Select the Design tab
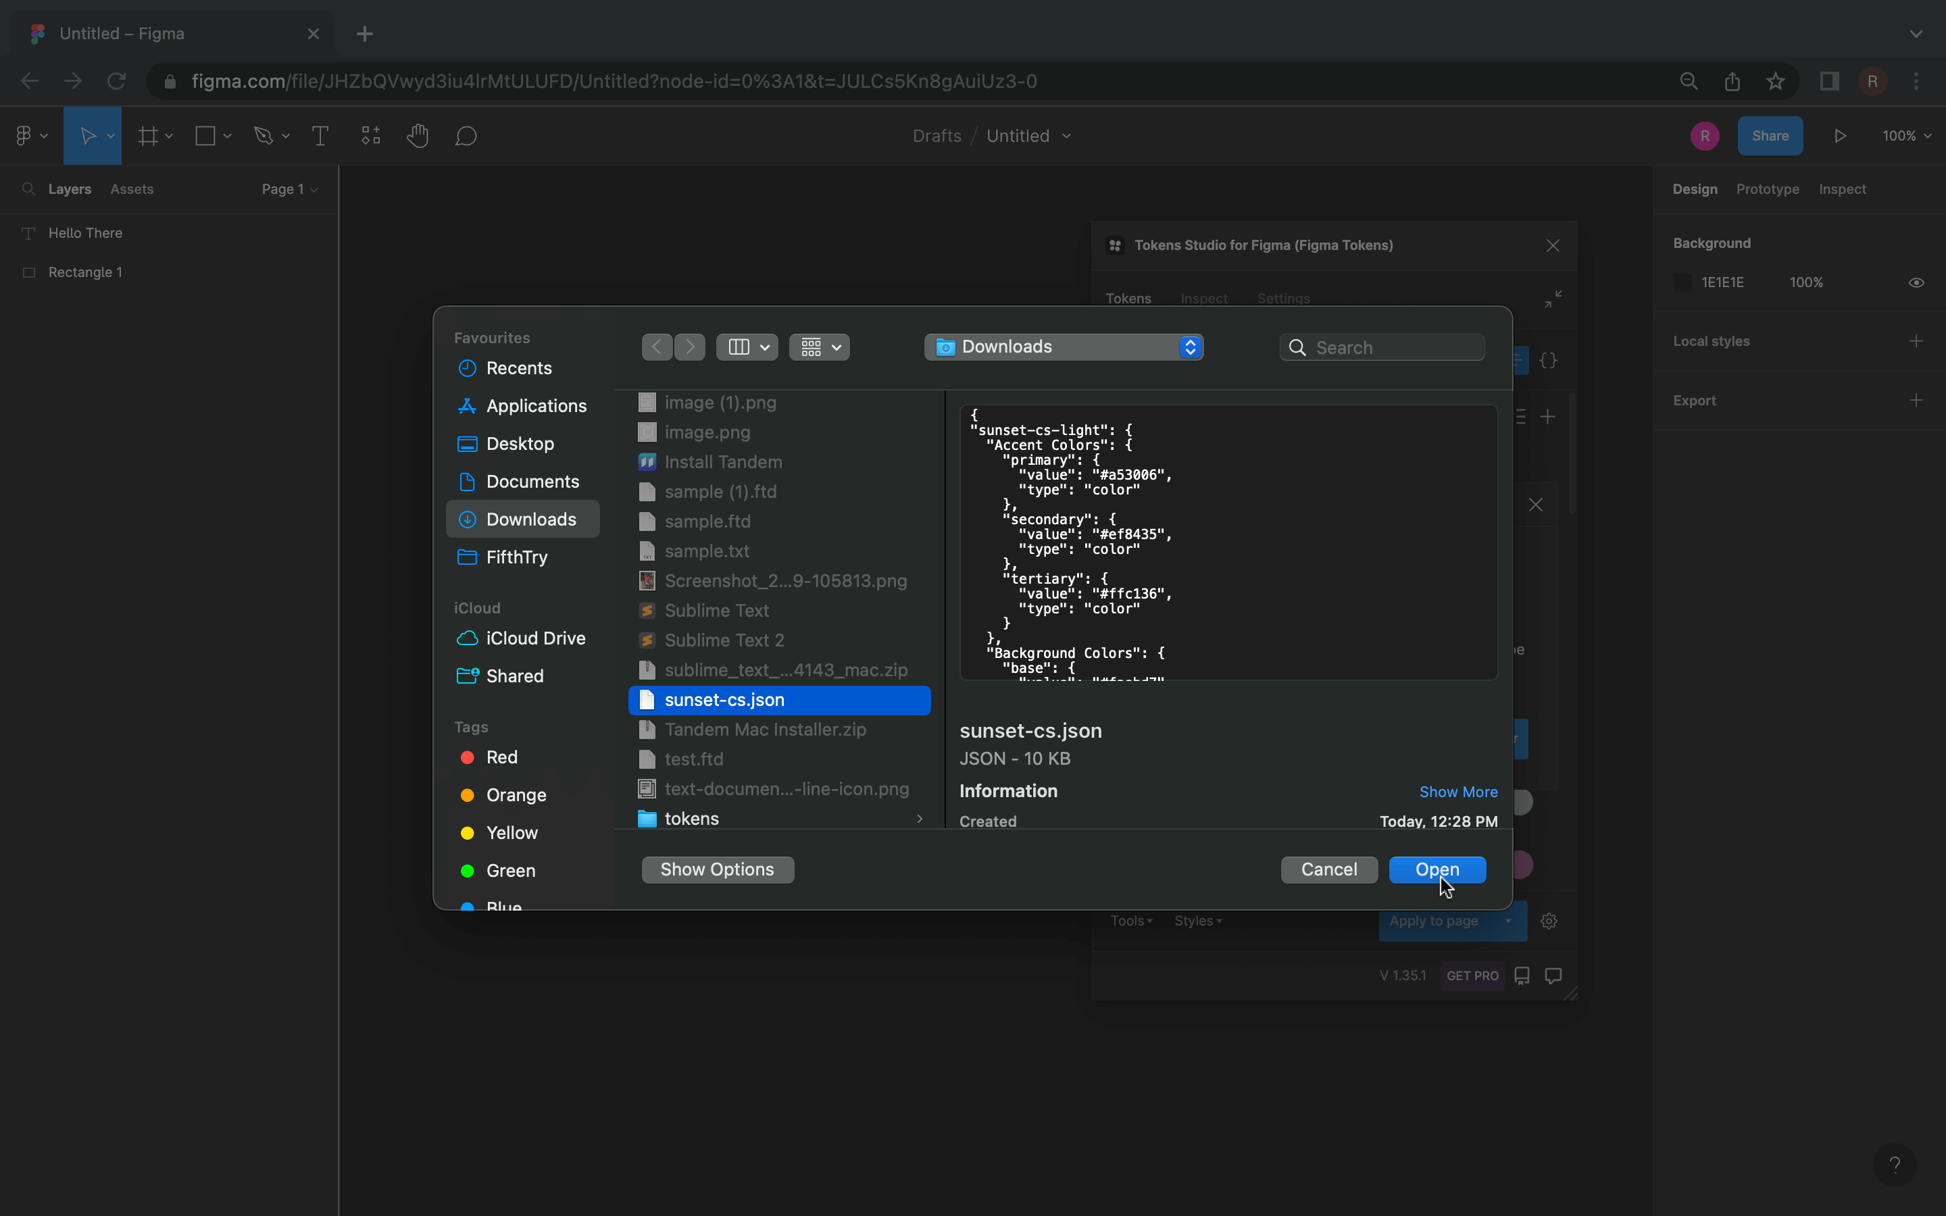The width and height of the screenshot is (1946, 1216). pyautogui.click(x=1695, y=189)
